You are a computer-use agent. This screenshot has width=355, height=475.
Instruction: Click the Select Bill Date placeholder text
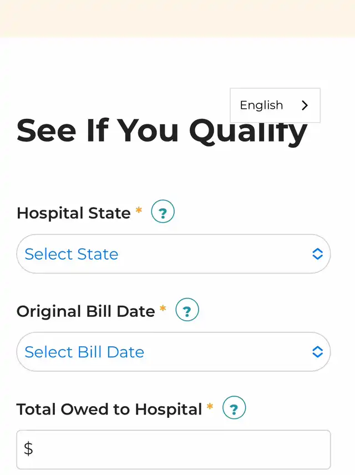tap(84, 352)
